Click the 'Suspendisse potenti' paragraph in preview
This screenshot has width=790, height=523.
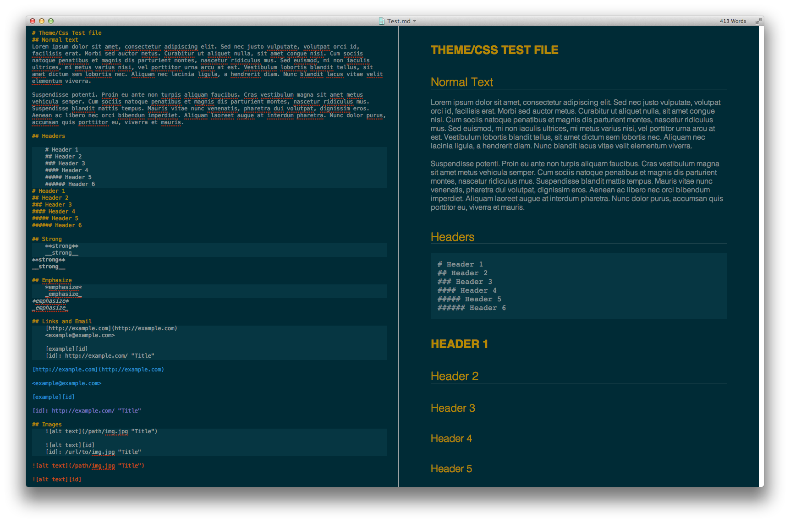point(577,185)
